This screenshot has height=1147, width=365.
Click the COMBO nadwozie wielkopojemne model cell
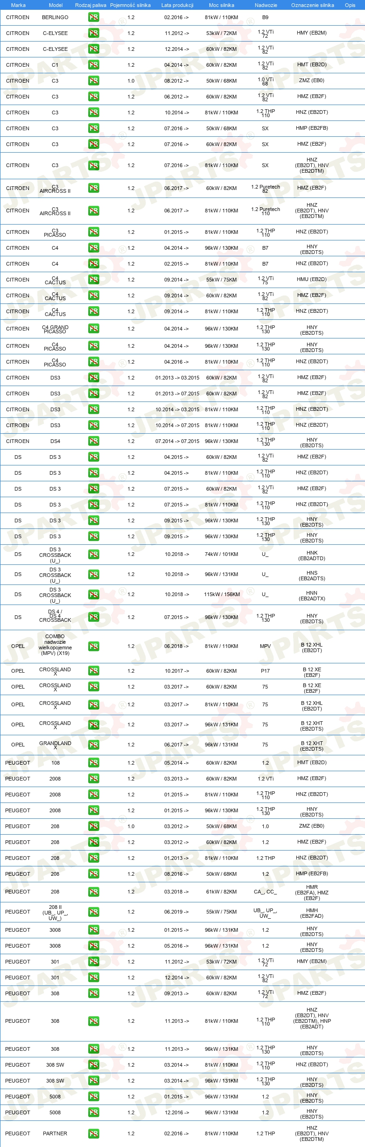(55, 645)
